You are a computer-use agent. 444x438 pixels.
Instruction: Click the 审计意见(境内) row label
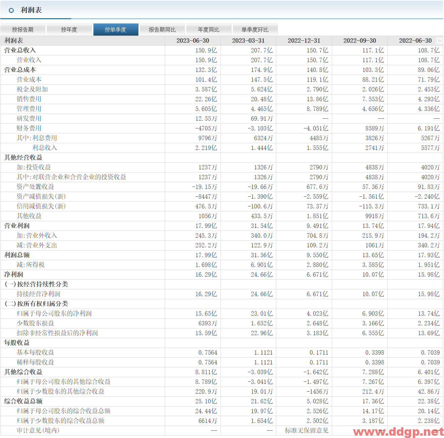pyautogui.click(x=38, y=431)
